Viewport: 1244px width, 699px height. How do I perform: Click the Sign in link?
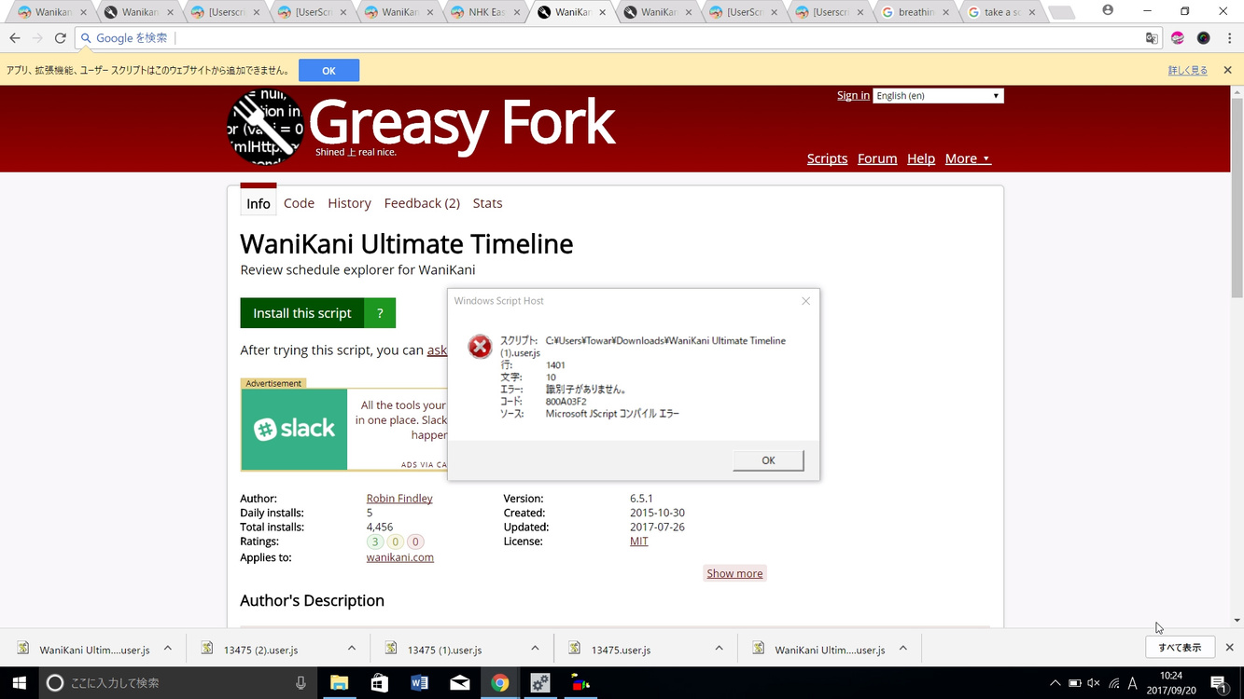853,95
